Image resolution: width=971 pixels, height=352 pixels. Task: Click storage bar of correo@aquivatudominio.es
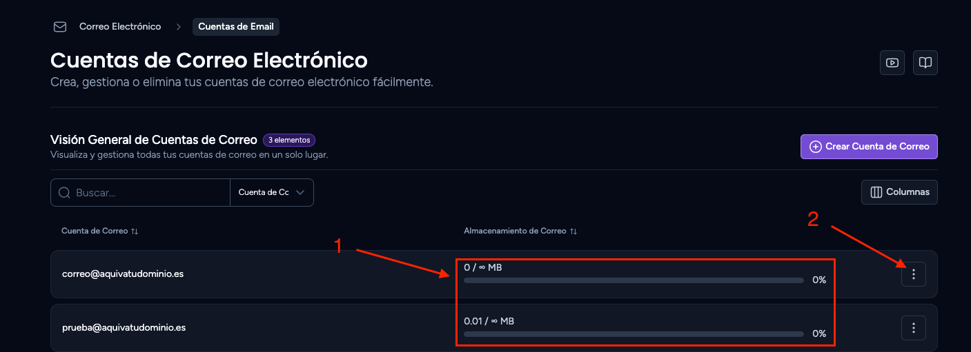point(634,280)
